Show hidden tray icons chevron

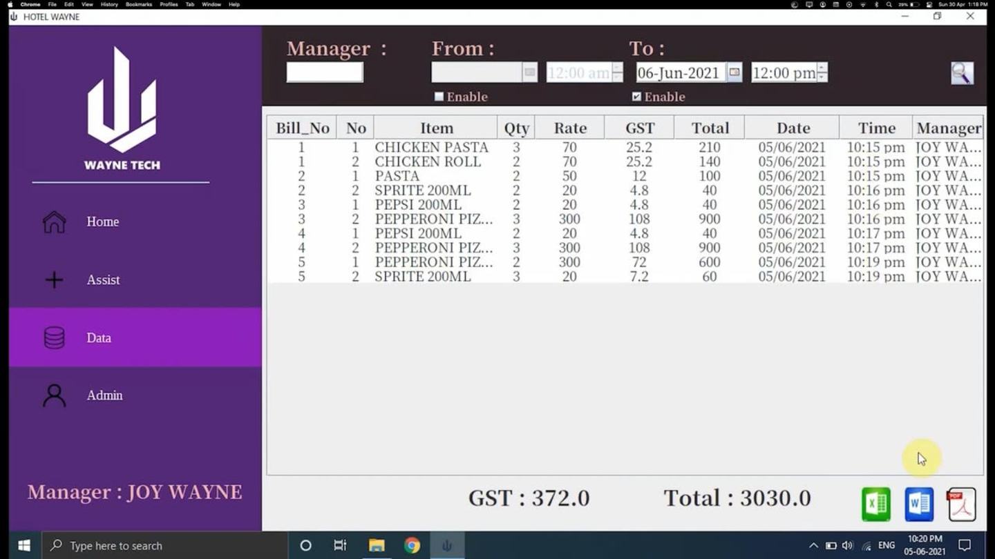[x=813, y=545]
